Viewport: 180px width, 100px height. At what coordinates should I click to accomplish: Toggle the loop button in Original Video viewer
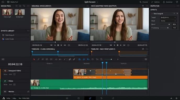pos(69,45)
